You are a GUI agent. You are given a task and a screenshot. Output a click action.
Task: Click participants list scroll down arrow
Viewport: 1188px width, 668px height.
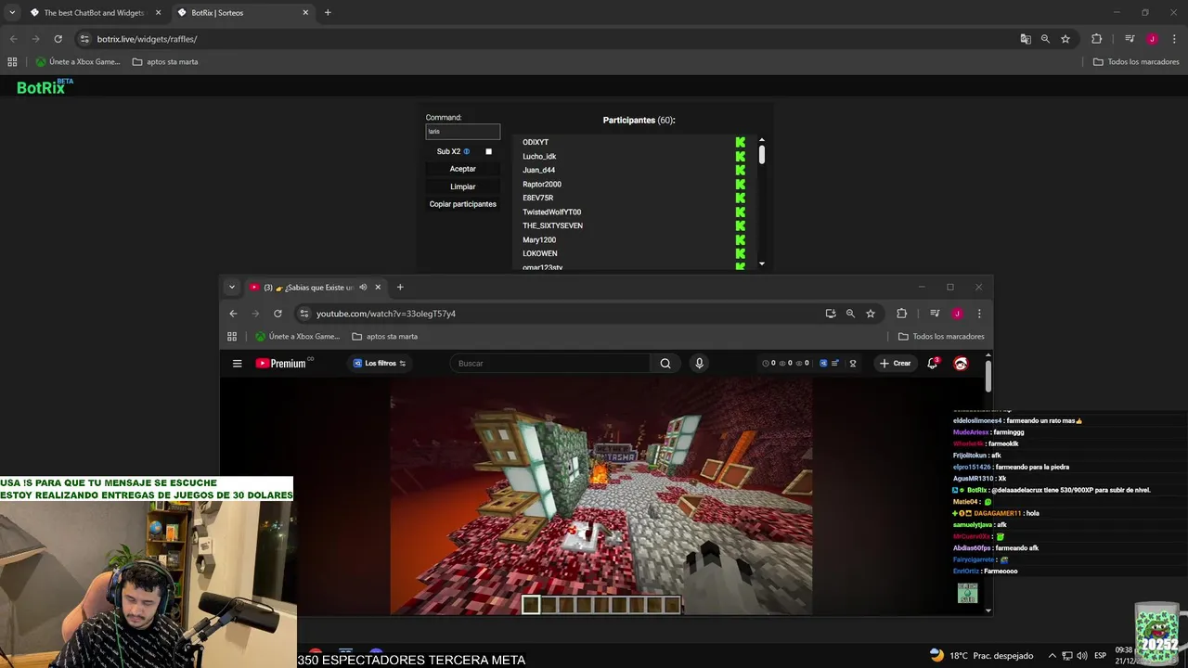tap(762, 263)
